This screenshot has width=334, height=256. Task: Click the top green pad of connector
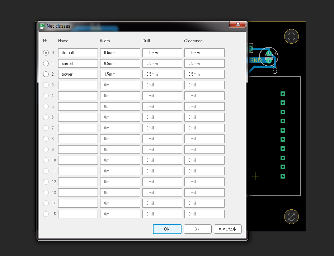[x=283, y=94]
